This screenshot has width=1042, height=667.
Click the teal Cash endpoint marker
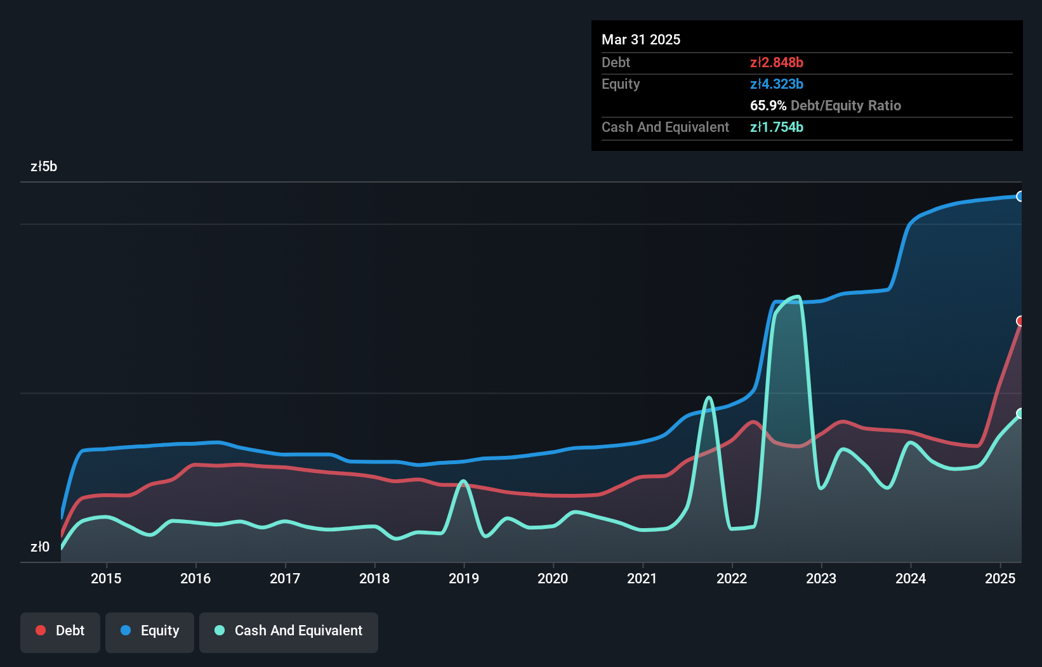1020,413
